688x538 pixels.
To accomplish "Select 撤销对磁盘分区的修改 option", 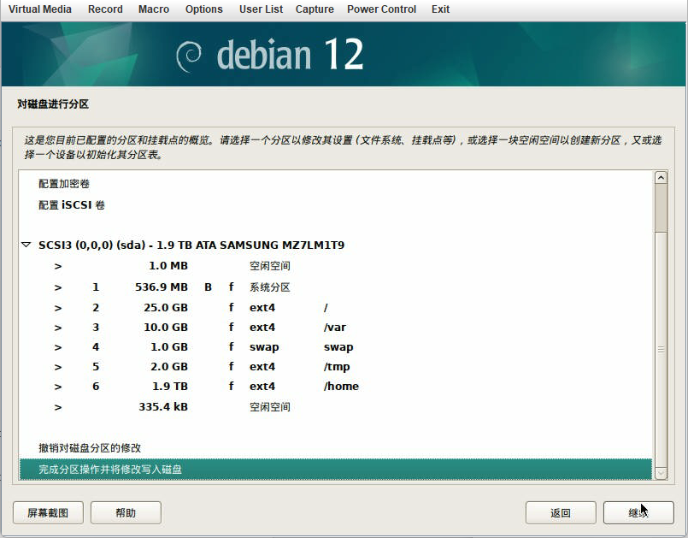I will pos(90,448).
